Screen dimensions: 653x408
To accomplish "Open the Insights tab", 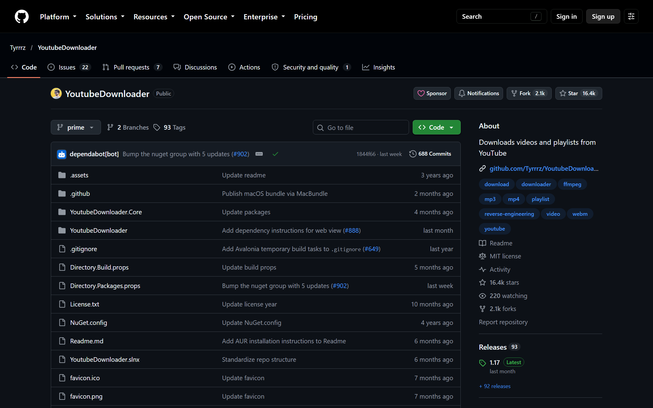I will [x=378, y=67].
